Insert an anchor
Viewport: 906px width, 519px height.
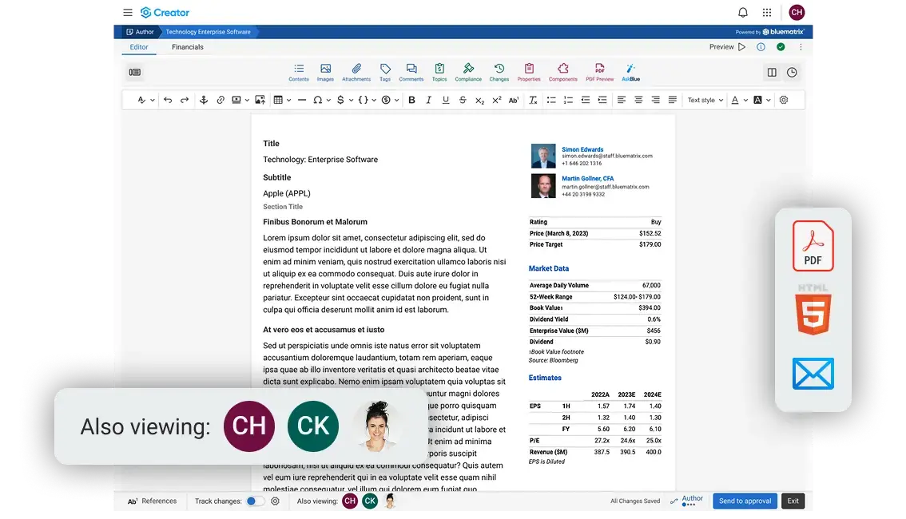[204, 100]
